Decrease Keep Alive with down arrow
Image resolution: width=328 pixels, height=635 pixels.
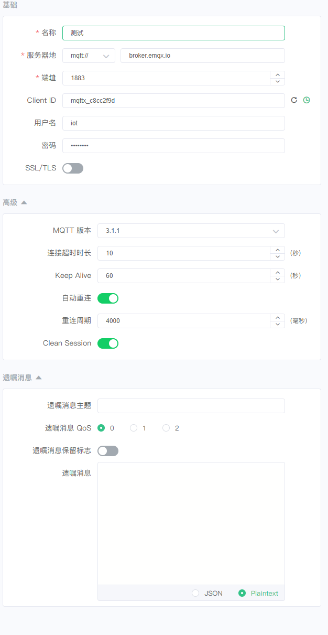[278, 279]
